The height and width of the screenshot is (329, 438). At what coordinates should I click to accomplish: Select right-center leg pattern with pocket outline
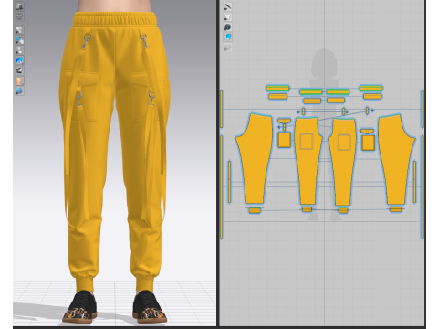(x=343, y=174)
